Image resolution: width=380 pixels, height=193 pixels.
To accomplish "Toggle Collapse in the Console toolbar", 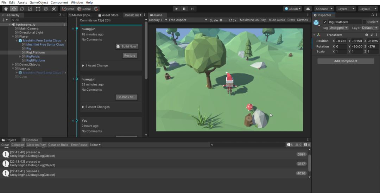I will click(x=18, y=145).
